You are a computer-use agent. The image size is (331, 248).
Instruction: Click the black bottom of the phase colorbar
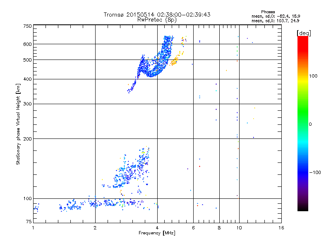[303, 208]
